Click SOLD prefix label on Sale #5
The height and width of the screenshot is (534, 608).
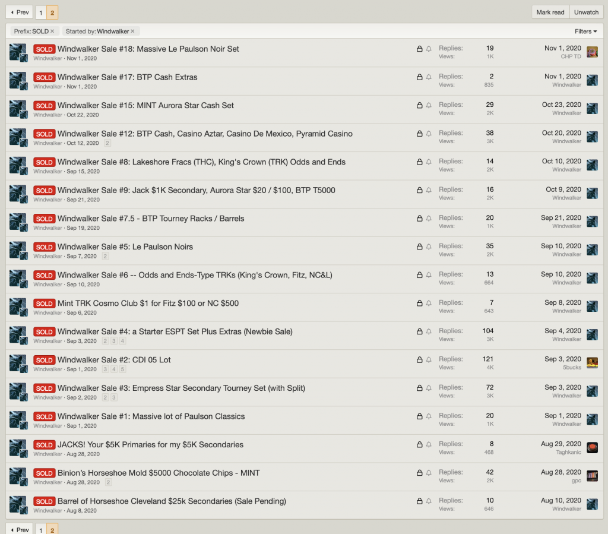pyautogui.click(x=44, y=247)
